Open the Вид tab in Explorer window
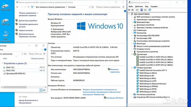Viewport: 191px width, 107px height. coord(2,49)
